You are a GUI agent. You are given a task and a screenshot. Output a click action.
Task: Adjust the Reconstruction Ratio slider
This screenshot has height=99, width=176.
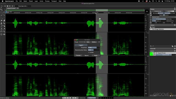(94, 50)
